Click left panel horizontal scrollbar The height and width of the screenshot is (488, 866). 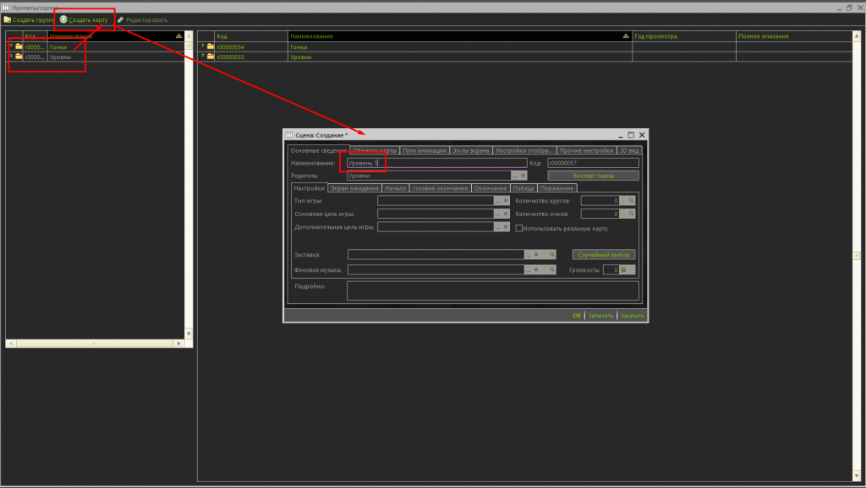pos(95,344)
